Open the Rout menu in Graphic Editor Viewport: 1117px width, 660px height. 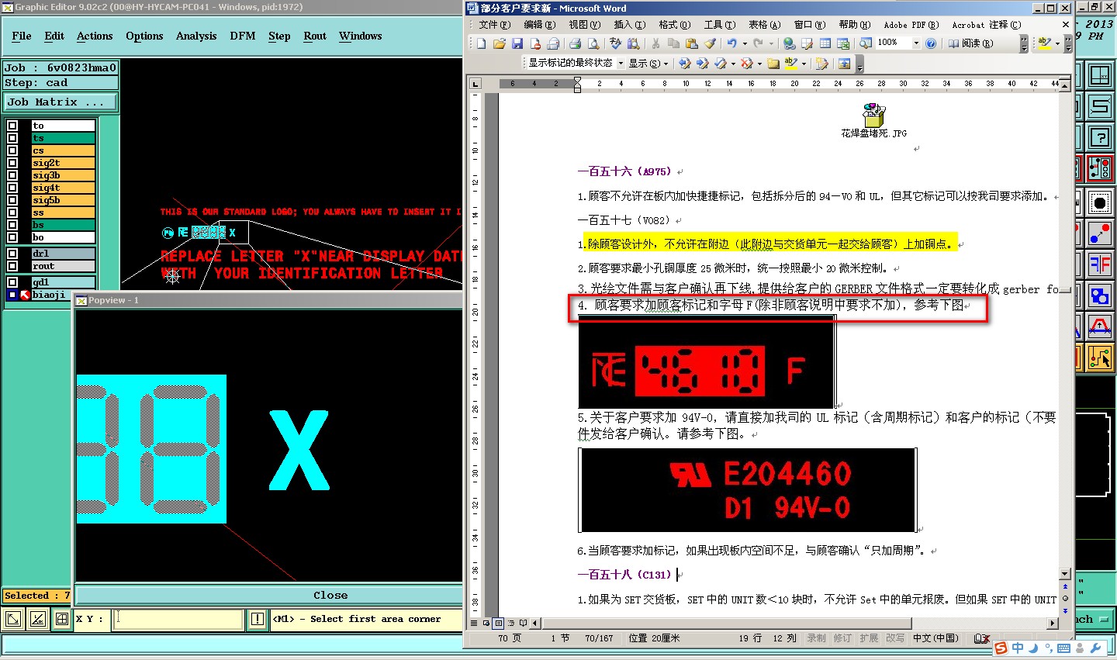click(315, 36)
